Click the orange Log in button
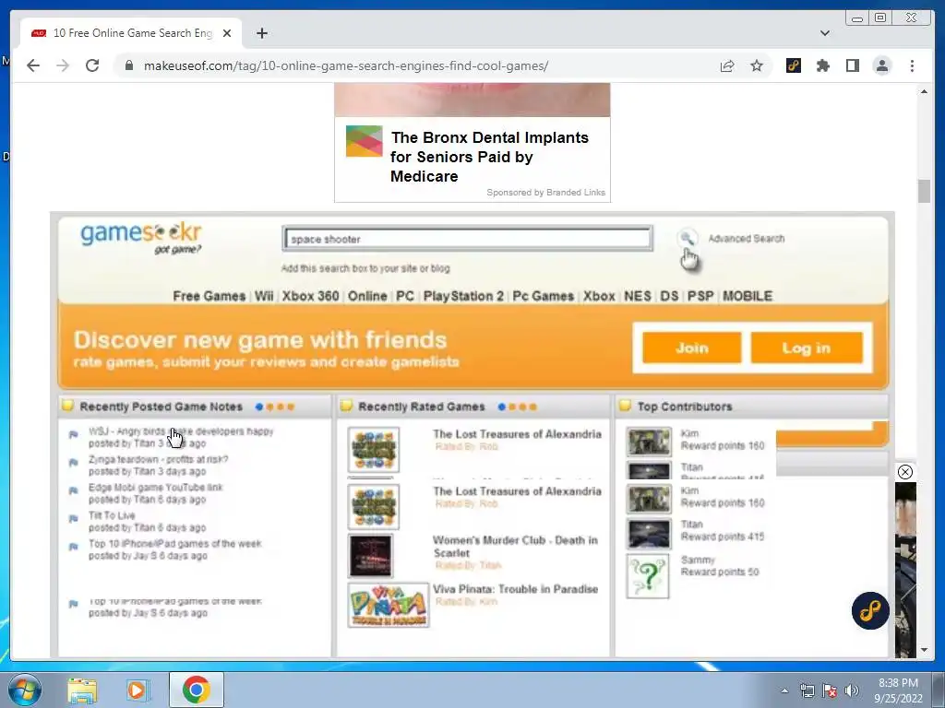Screen dimensions: 945x708 pos(807,348)
